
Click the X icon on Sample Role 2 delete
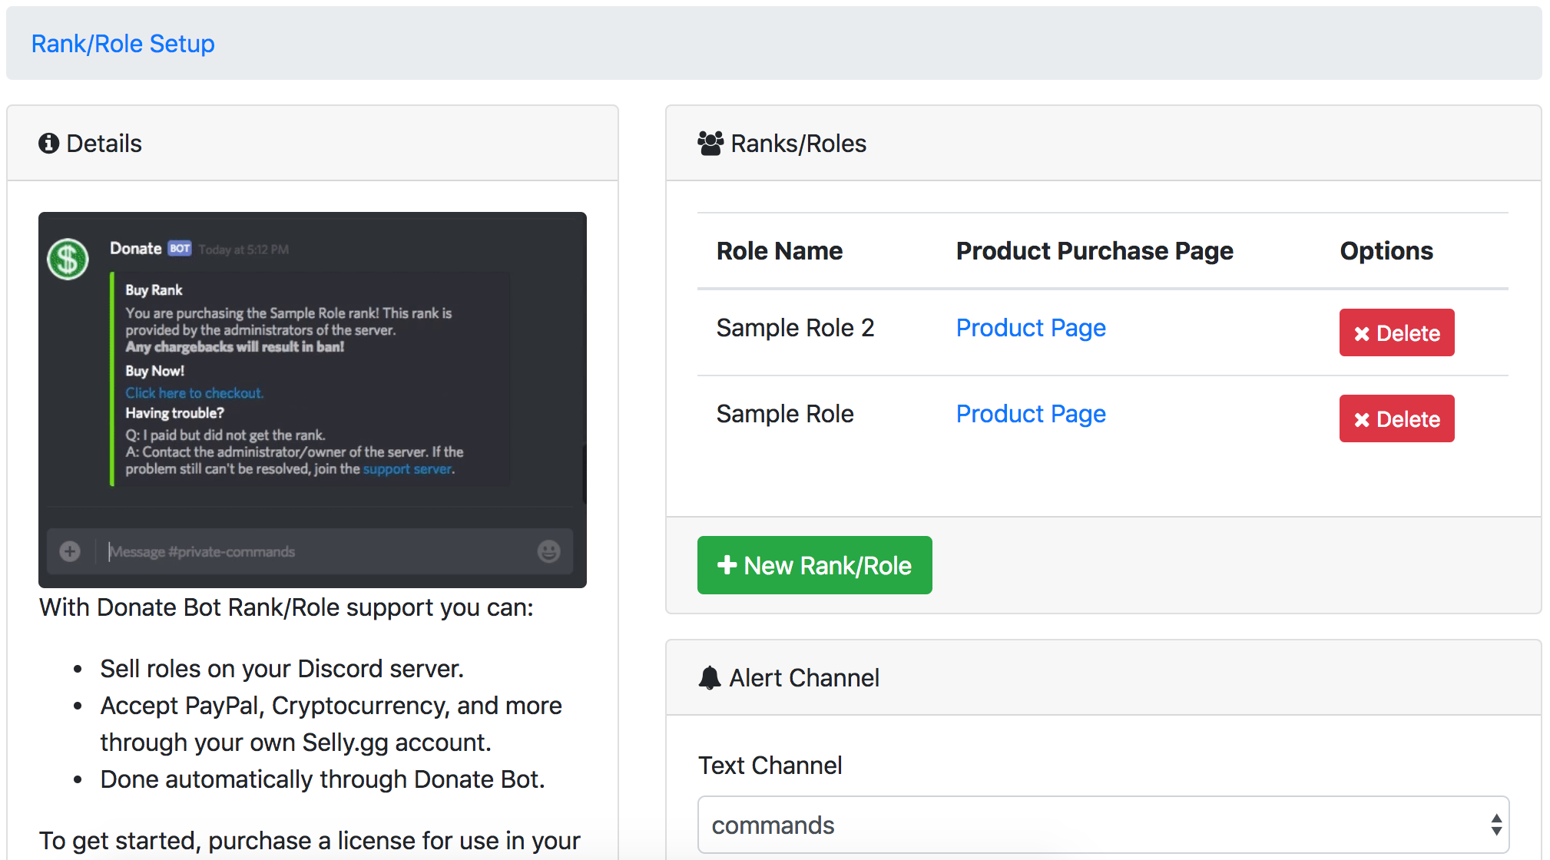click(x=1362, y=333)
